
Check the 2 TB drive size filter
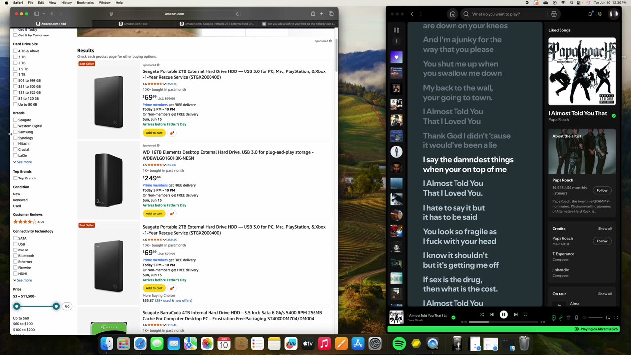click(x=15, y=63)
